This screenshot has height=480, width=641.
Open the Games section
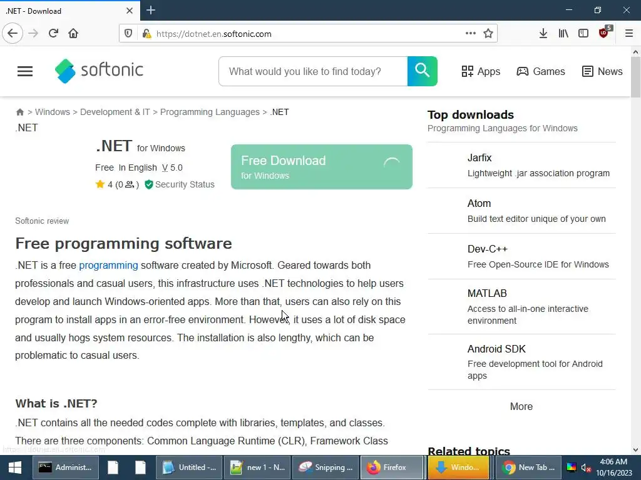click(x=540, y=71)
